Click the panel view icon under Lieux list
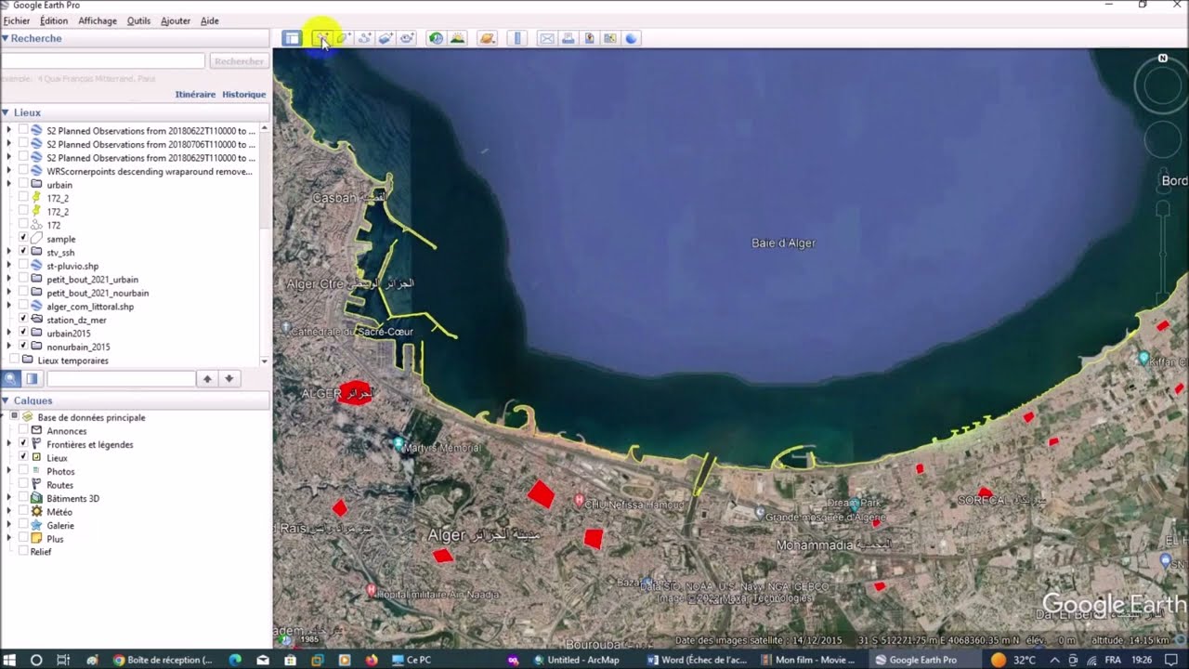Image resolution: width=1189 pixels, height=669 pixels. pos(33,378)
